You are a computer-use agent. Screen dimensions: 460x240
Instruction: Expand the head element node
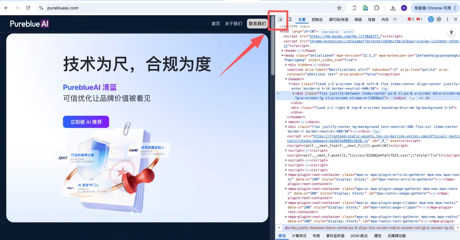pos(282,51)
